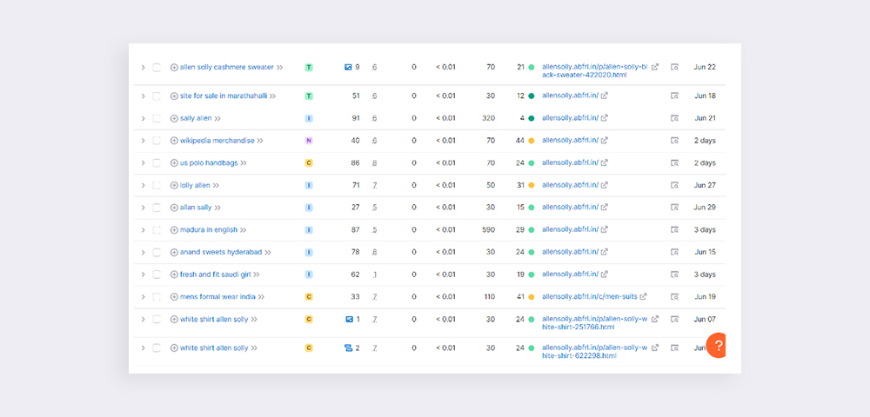The image size is (870, 417).
Task: Expand the lolly allen row
Action: click(x=143, y=185)
